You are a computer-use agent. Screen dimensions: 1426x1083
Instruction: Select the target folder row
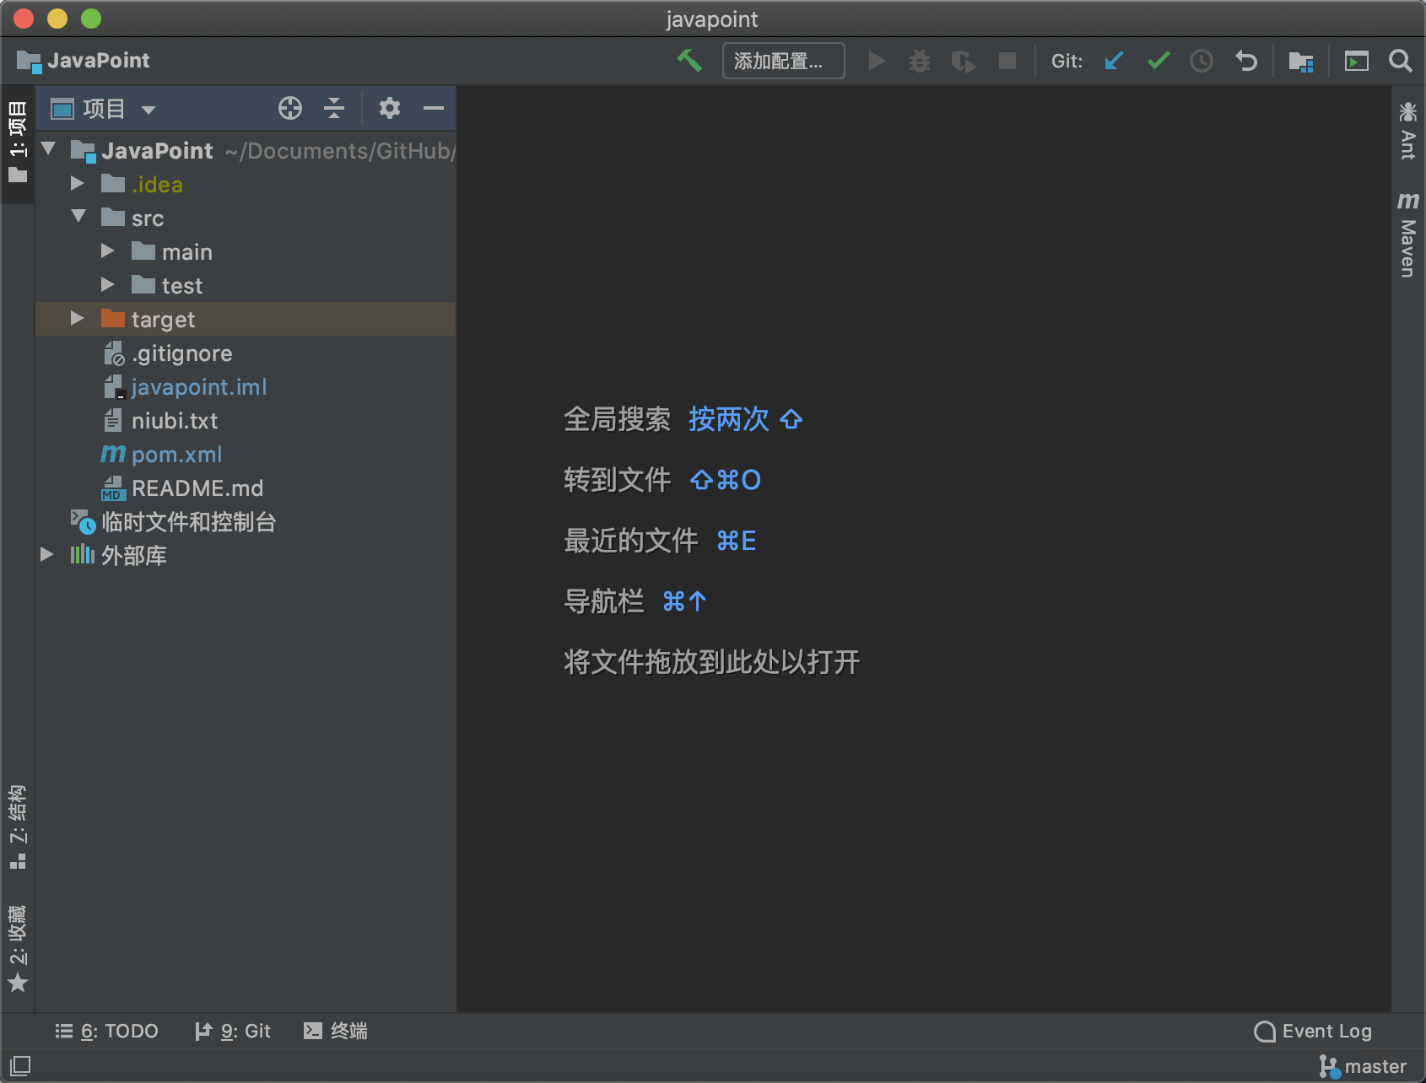[246, 319]
